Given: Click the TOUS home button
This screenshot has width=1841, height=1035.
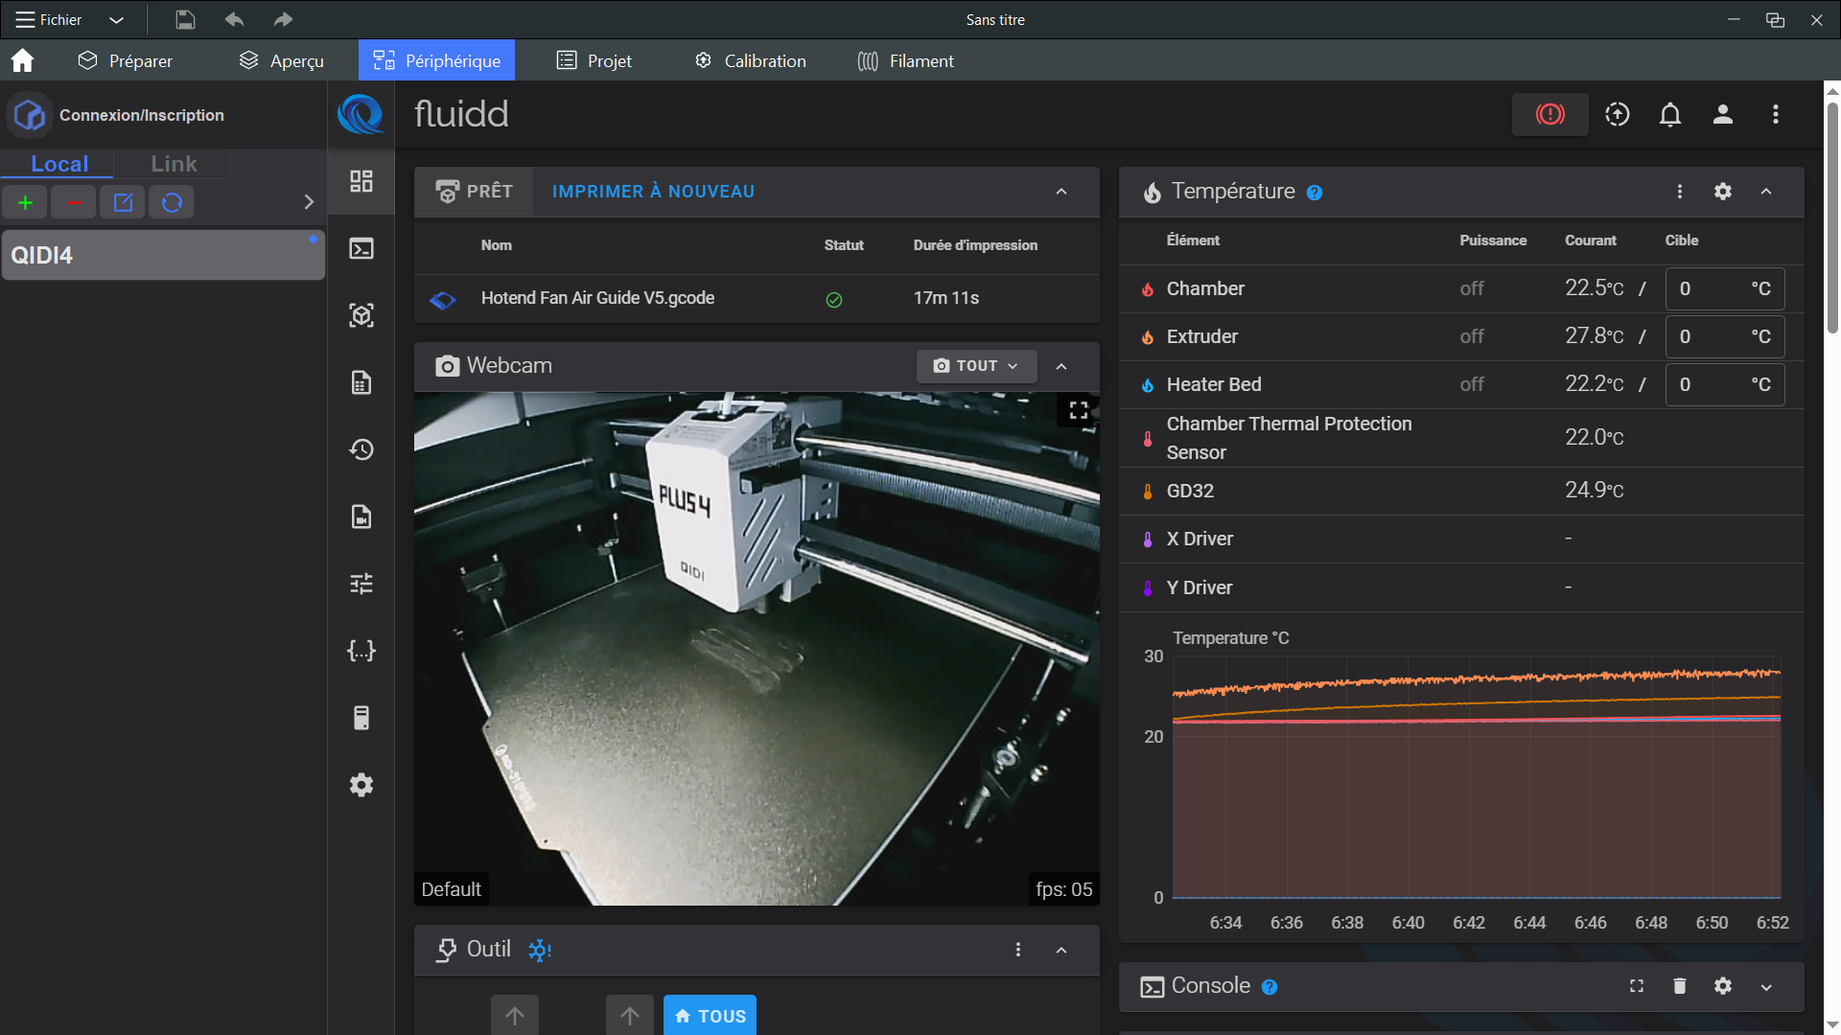Looking at the screenshot, I should coord(710,1015).
